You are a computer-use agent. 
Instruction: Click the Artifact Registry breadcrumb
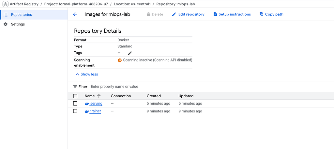(x=24, y=4)
